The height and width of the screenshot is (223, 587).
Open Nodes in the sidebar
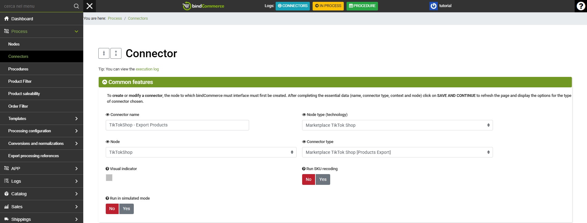[x=42, y=44]
